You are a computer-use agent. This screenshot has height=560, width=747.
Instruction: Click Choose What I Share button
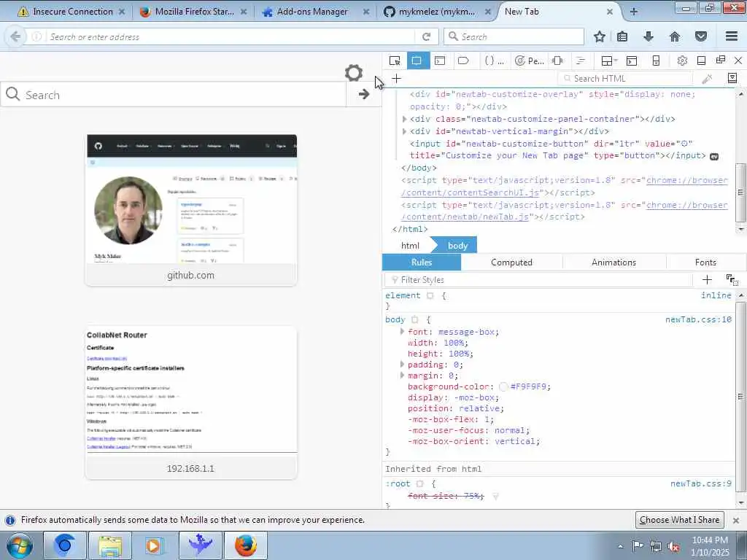tap(679, 520)
